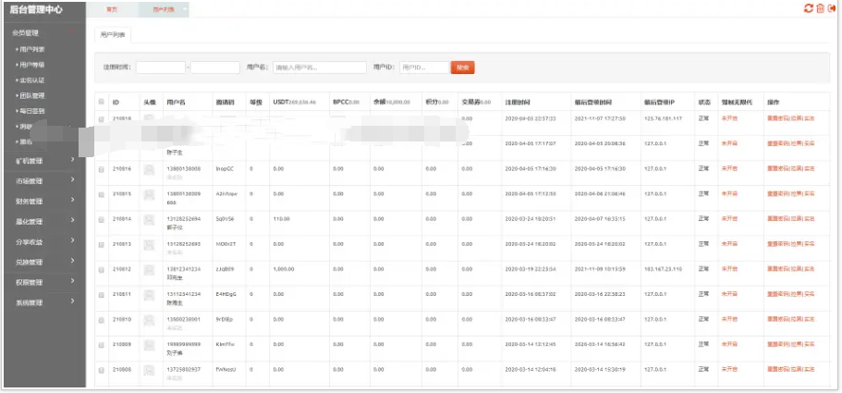Expand the 财务管理 sidebar section
Viewport: 842px width, 393px height.
pos(43,201)
